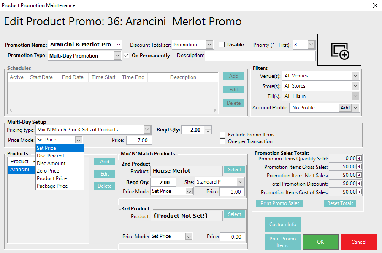
Task: Increase Reqd Qty with spinner up arrow
Action: 208,128
